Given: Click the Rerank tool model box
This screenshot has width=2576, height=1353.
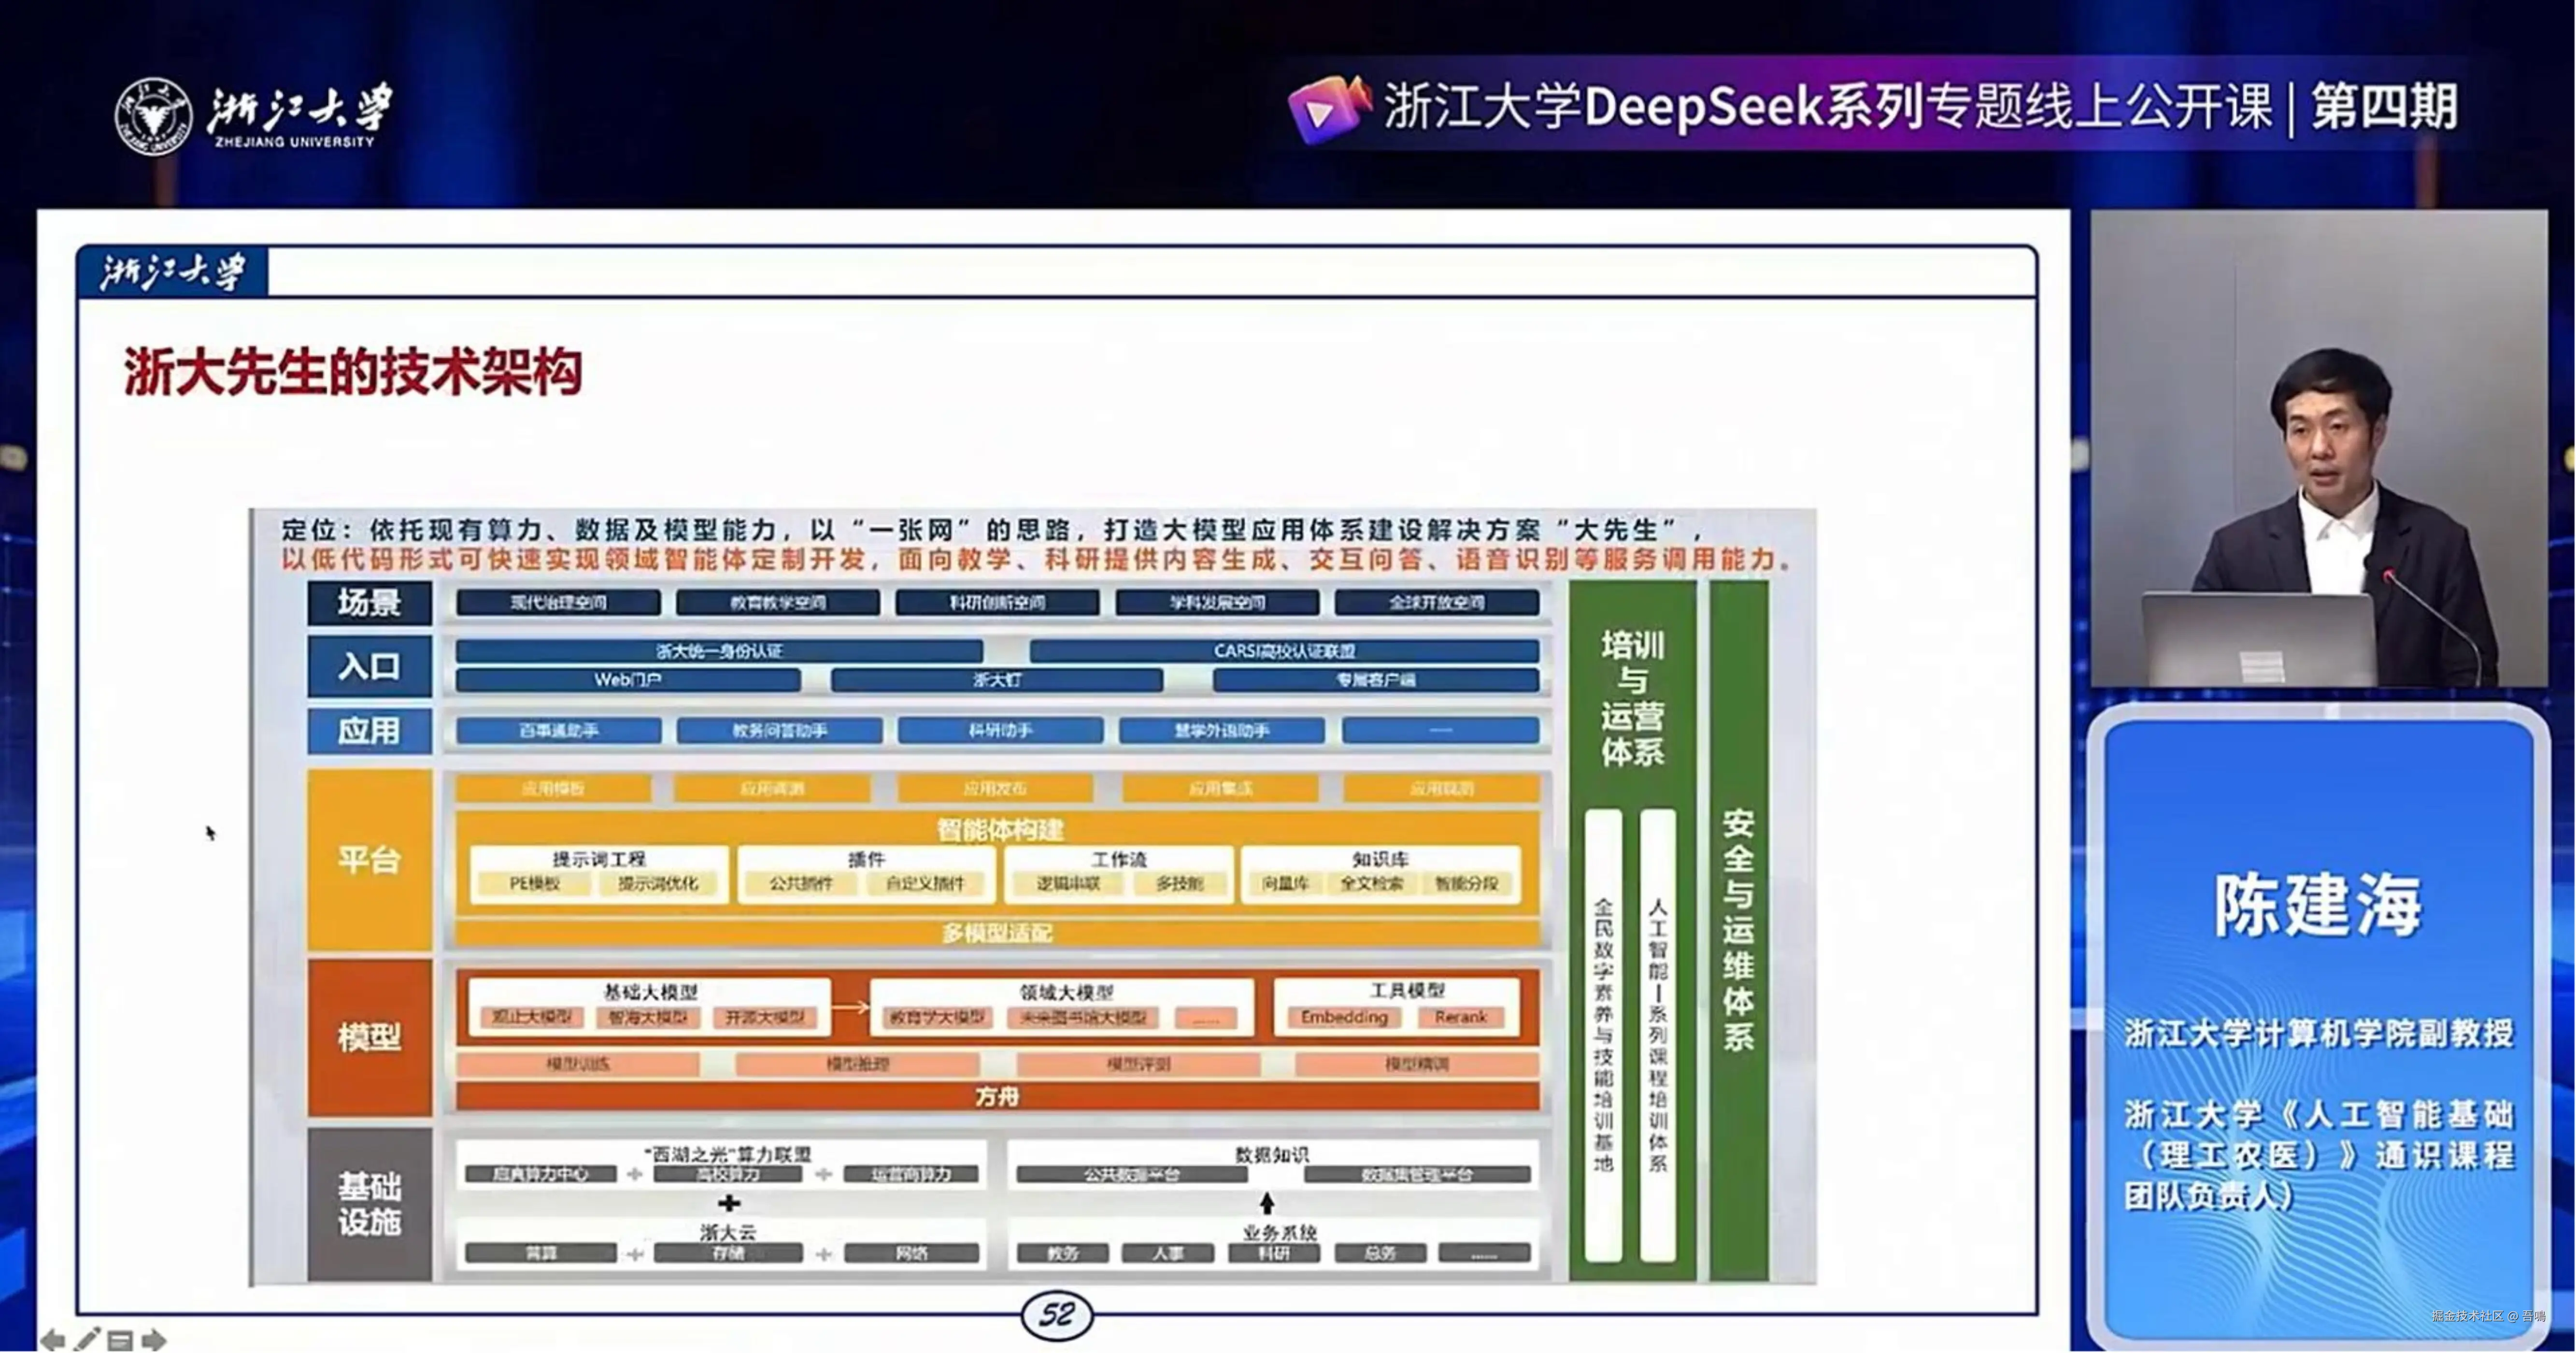Looking at the screenshot, I should click(1460, 1017).
